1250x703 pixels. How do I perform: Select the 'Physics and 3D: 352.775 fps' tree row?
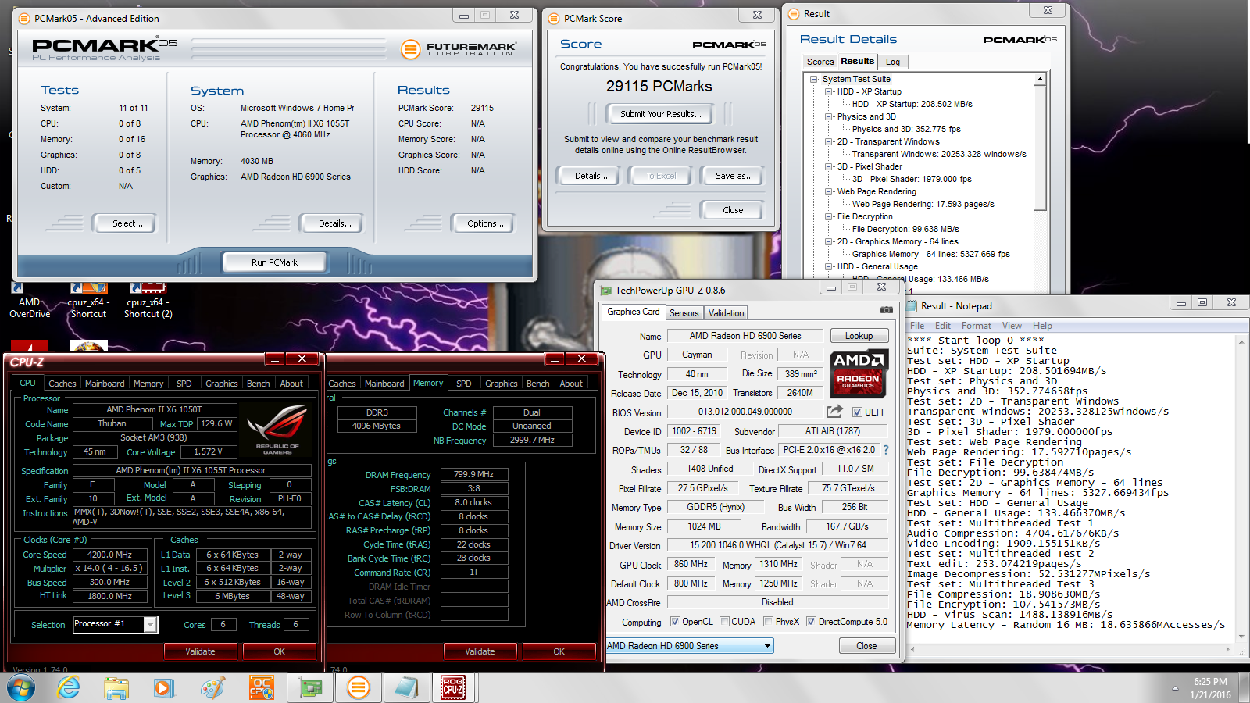(x=906, y=129)
